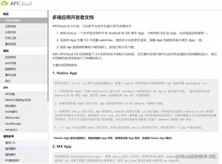Go to 示例代码 in the sidebar

(24, 32)
